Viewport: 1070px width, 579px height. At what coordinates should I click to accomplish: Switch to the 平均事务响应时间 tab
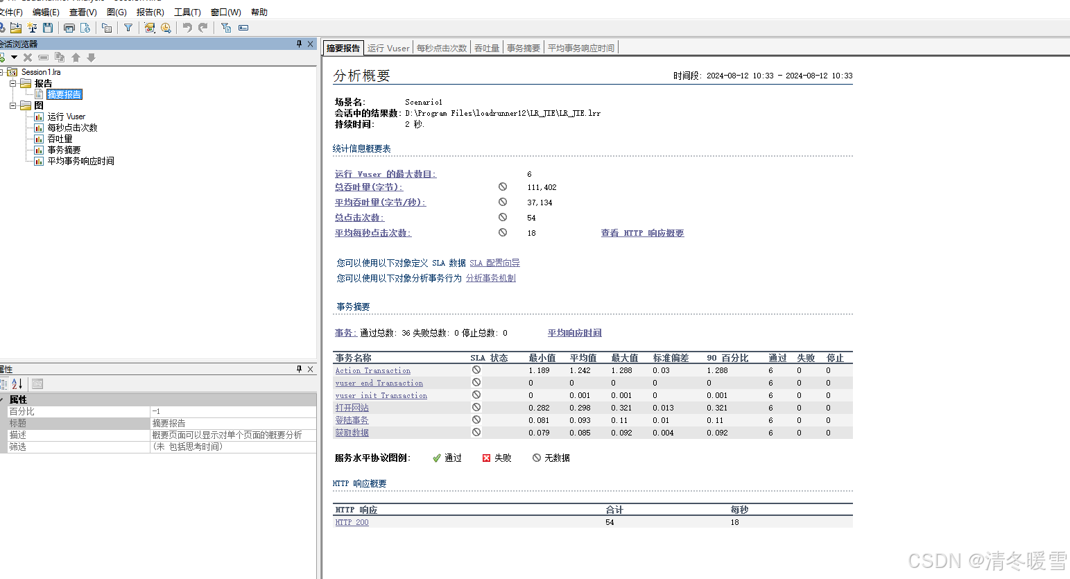[581, 48]
